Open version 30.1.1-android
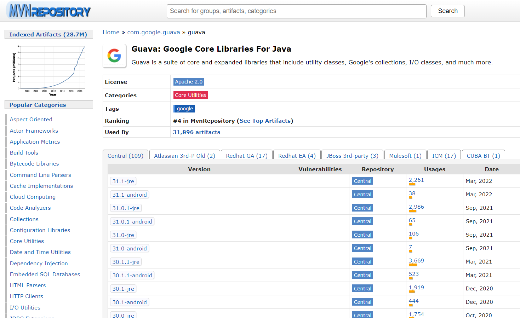Screen dimensions: 520x318 (132, 275)
